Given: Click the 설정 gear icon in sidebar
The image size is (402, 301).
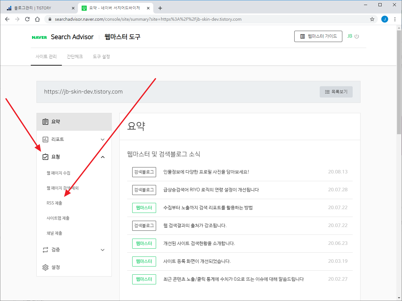Looking at the screenshot, I should [46, 267].
